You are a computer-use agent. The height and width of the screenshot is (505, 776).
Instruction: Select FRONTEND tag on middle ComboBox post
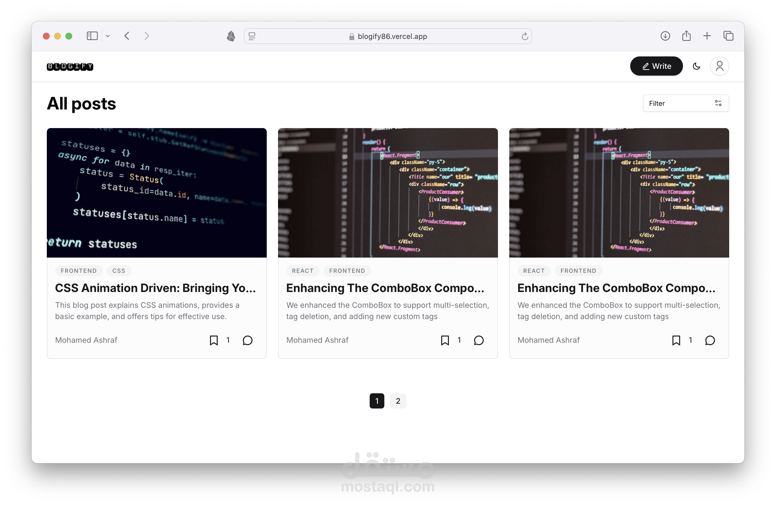click(347, 271)
